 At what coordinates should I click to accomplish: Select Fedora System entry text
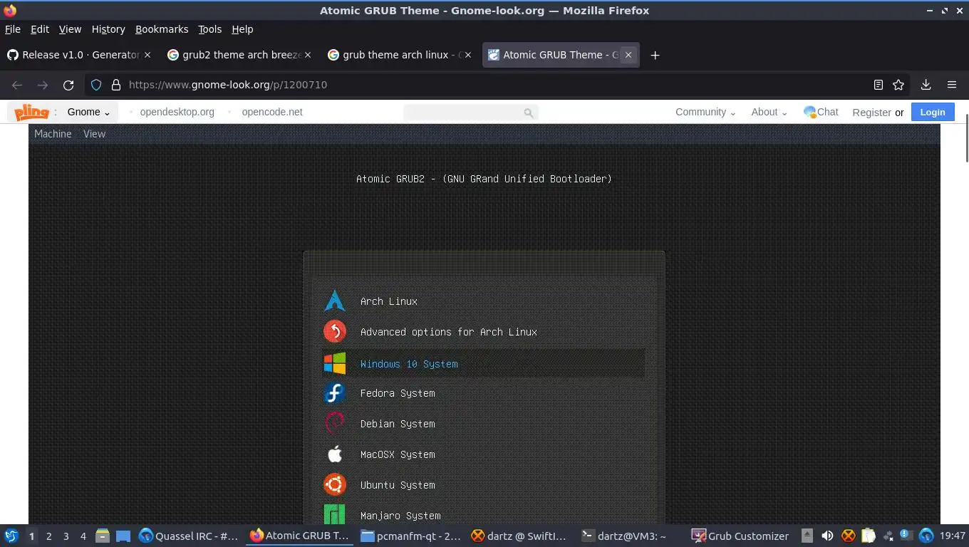click(398, 393)
